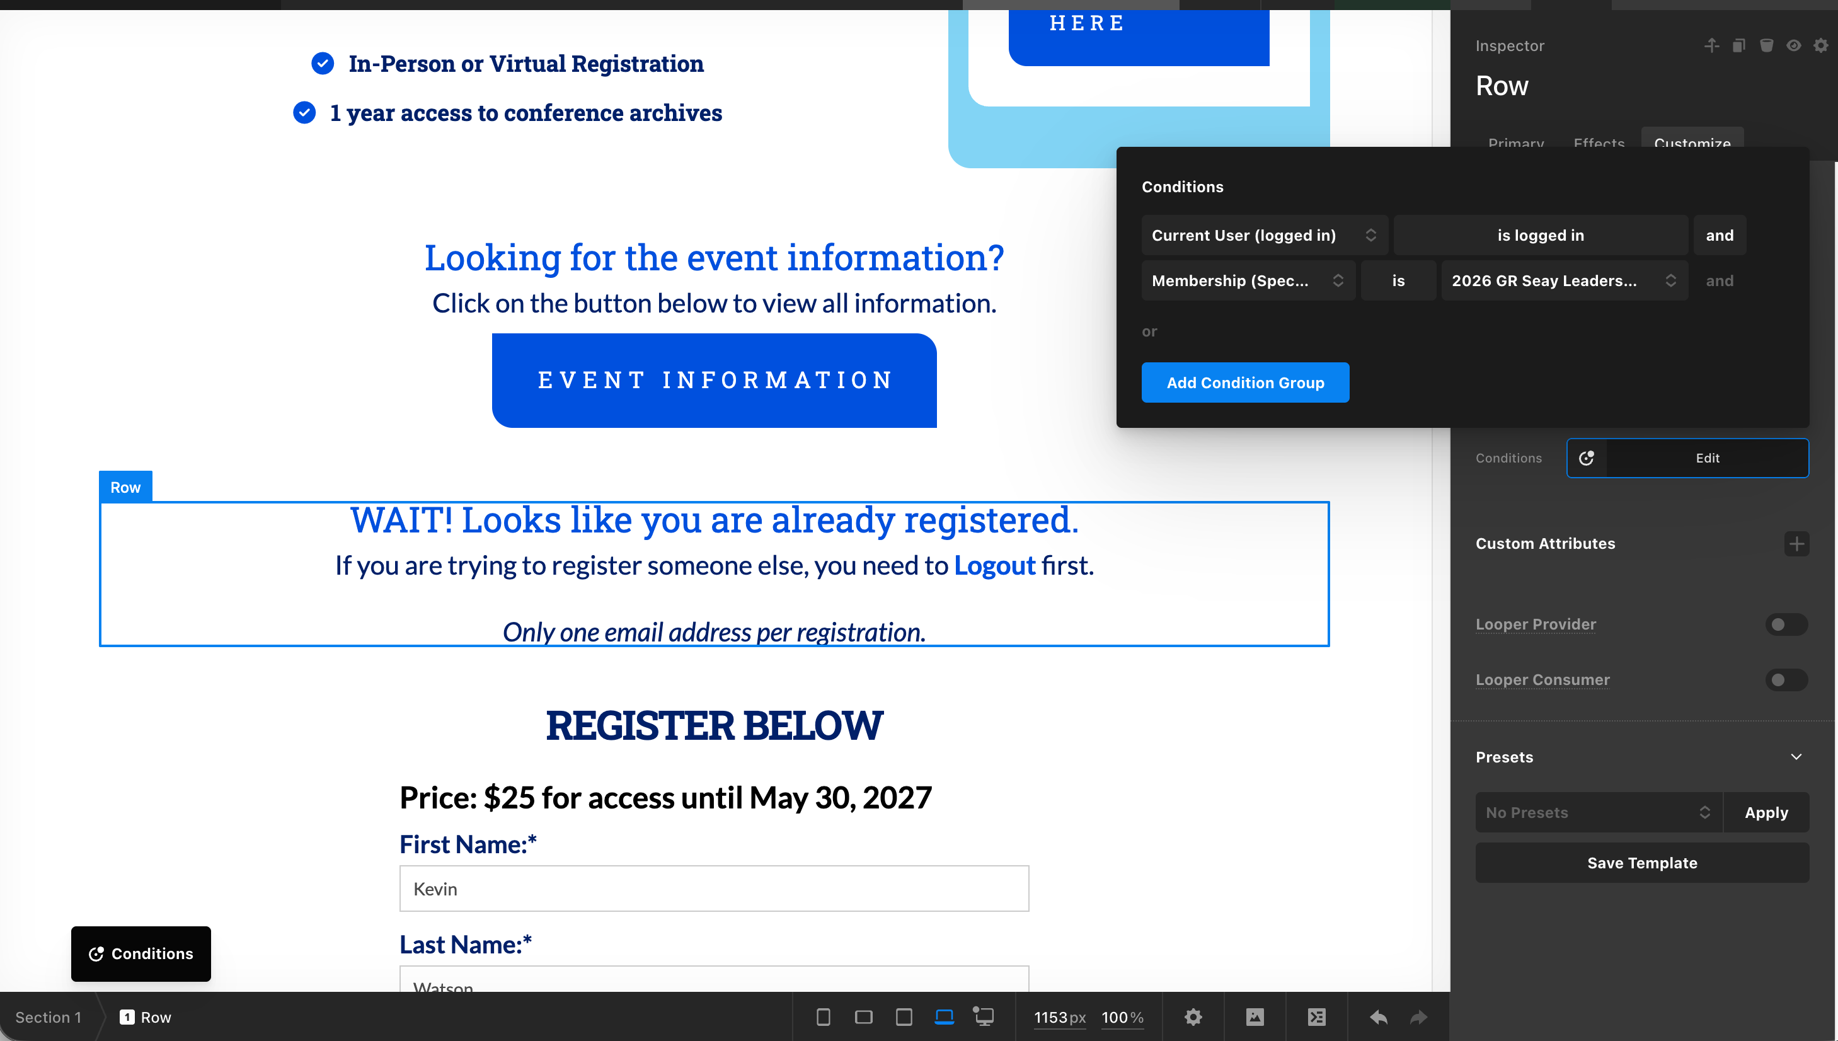Collapse the Presets section chevron
The height and width of the screenshot is (1041, 1838).
click(x=1796, y=756)
